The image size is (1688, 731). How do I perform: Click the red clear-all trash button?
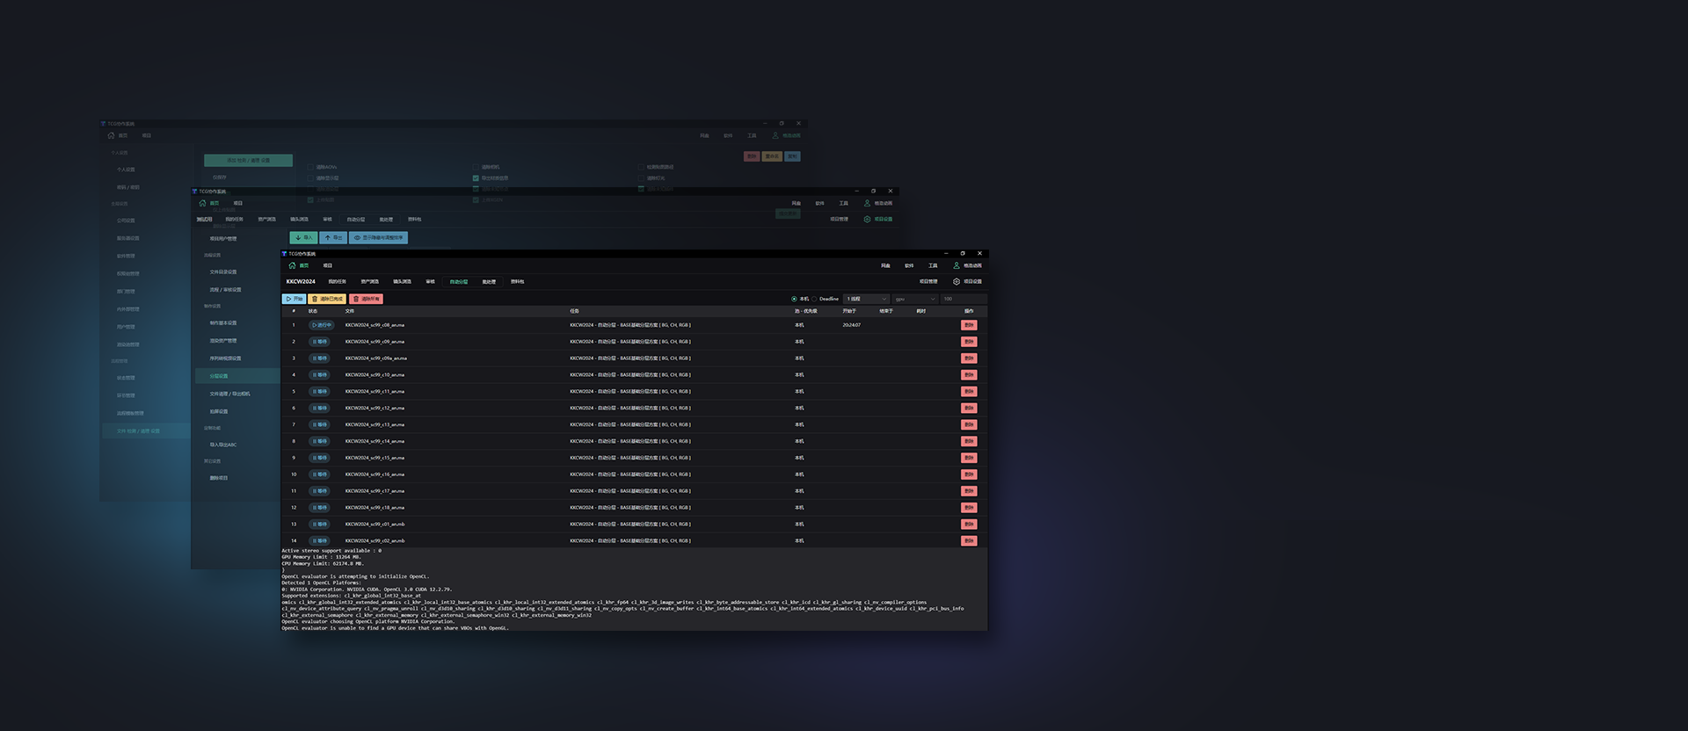coord(366,299)
